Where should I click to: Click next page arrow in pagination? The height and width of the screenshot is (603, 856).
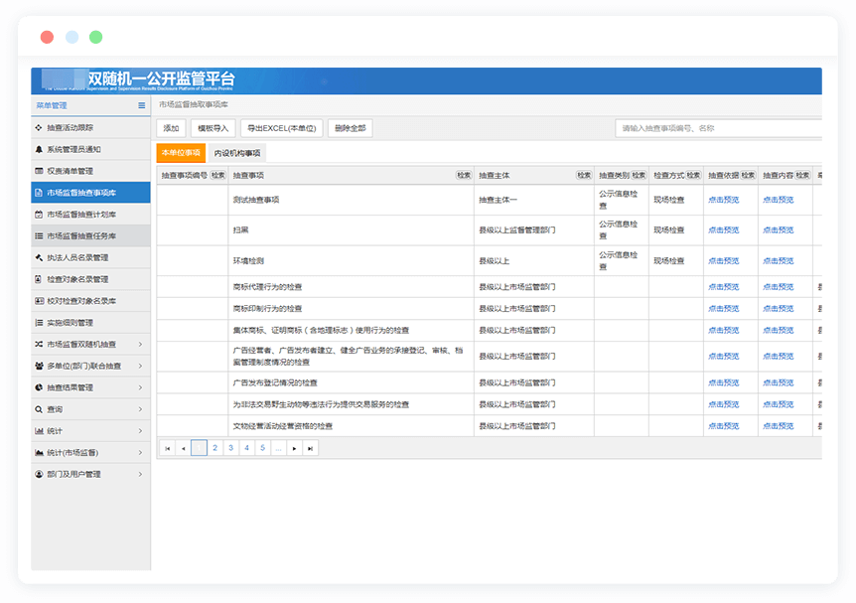point(294,448)
